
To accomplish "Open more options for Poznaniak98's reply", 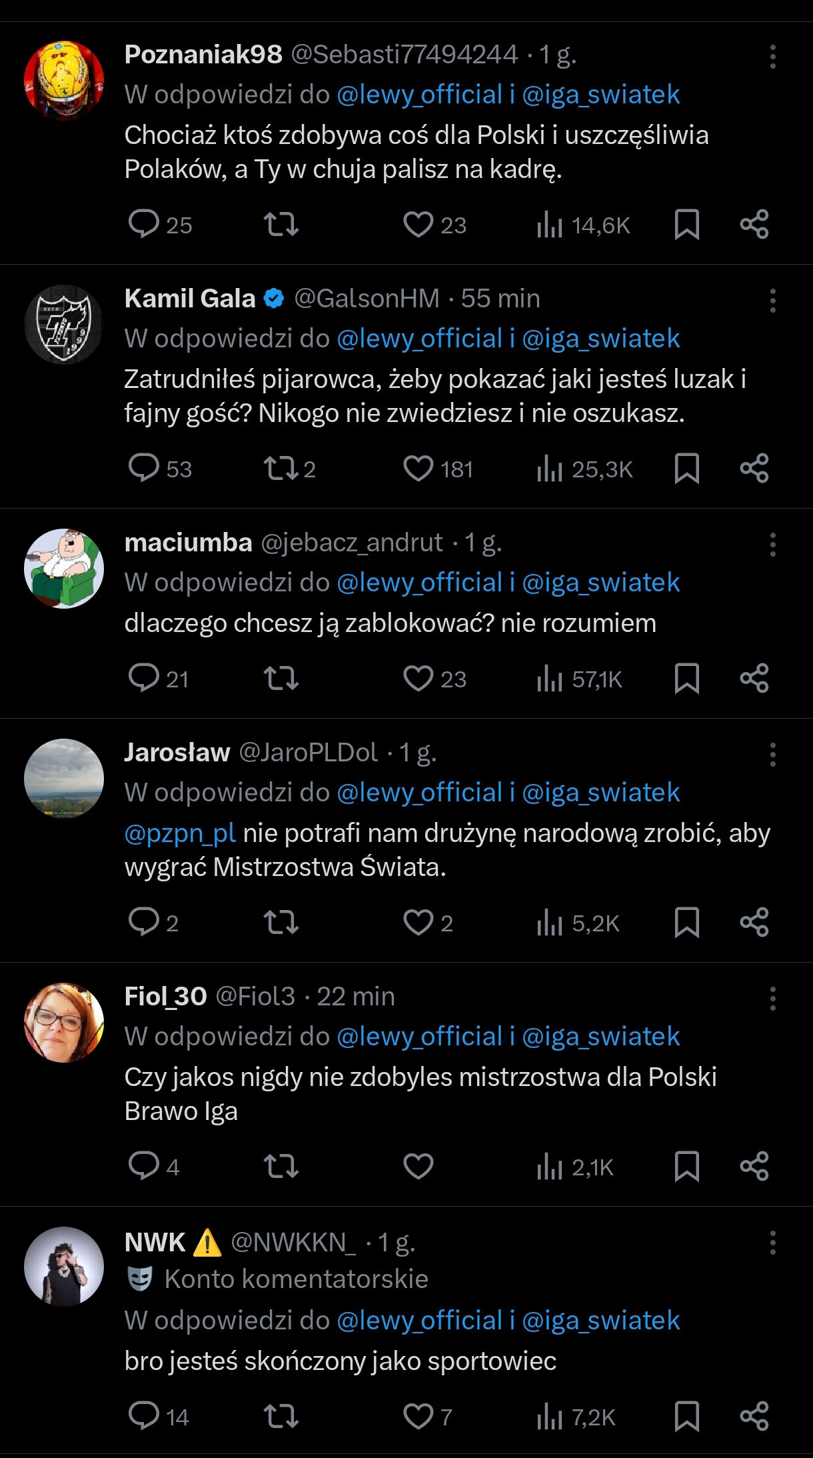I will pos(772,57).
